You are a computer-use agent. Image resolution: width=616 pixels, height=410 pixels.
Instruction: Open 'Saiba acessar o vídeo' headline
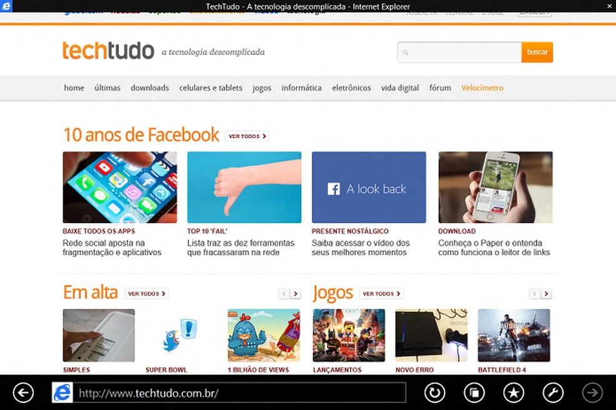(x=361, y=247)
